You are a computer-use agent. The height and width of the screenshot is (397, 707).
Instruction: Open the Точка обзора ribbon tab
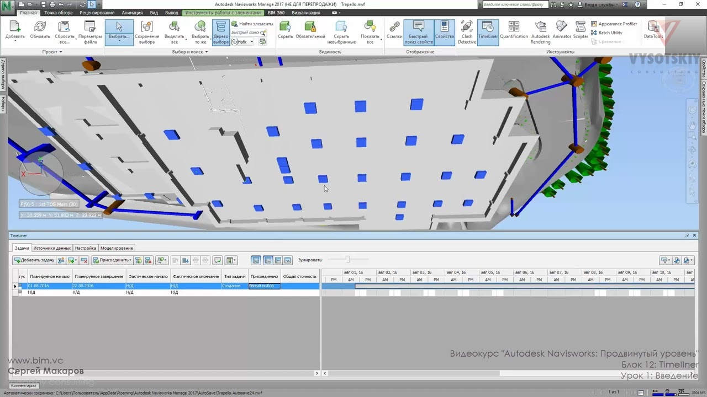[x=58, y=13]
